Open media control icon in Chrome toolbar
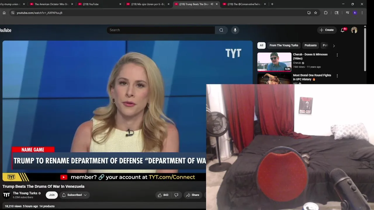The height and width of the screenshot is (210, 374). 347,13
